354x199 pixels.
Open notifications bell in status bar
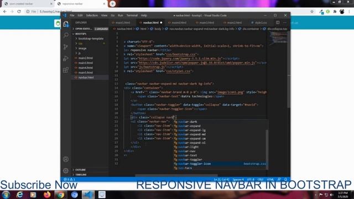click(285, 179)
